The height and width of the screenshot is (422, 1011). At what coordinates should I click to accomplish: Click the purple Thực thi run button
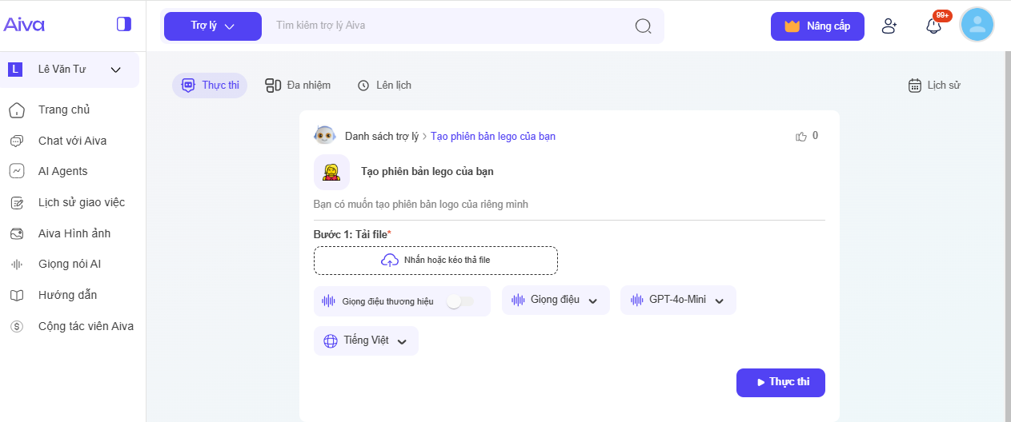point(780,382)
